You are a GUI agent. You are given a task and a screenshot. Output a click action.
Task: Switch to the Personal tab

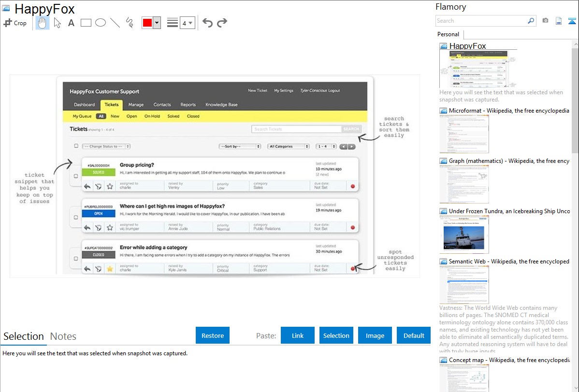point(449,34)
